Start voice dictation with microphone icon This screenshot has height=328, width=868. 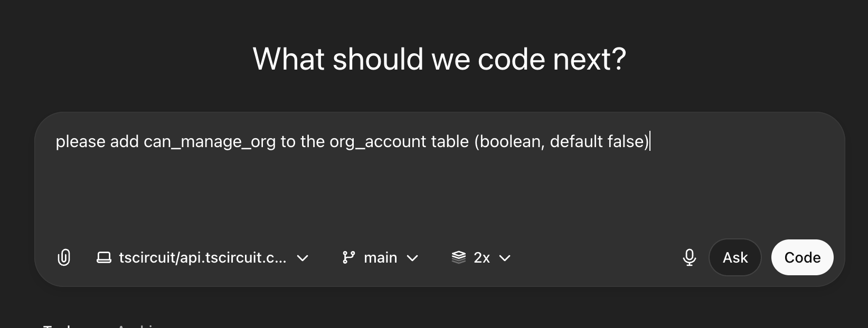point(689,257)
